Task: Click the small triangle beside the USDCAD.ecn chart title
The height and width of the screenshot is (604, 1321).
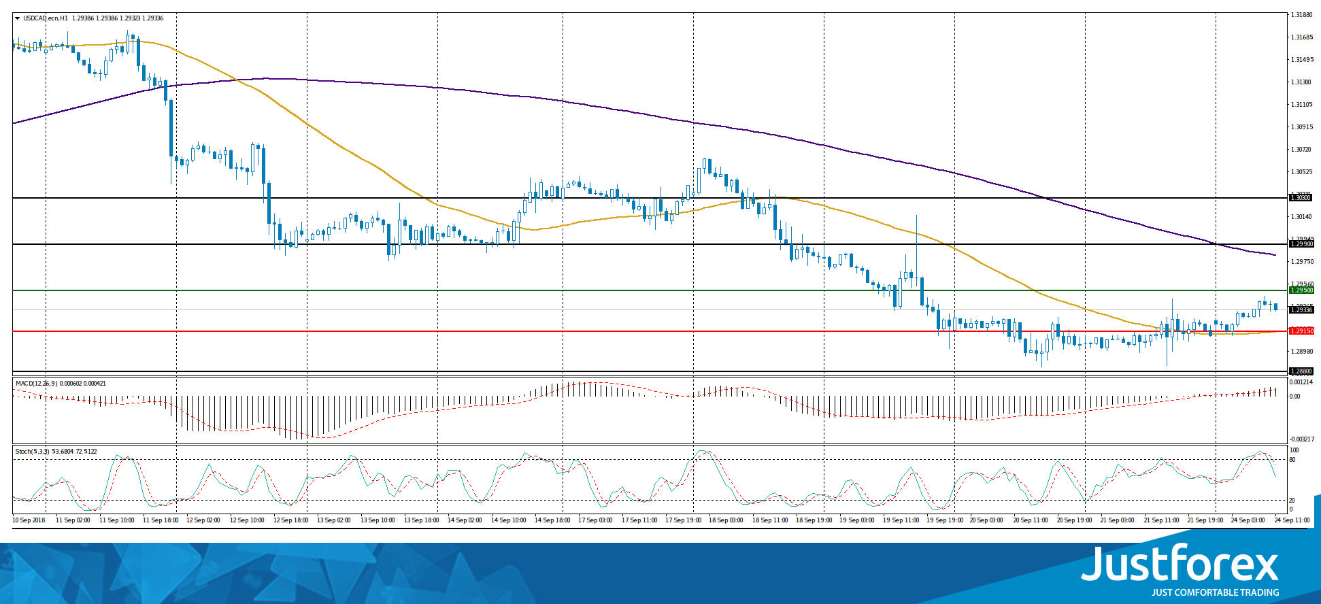Action: click(x=17, y=18)
